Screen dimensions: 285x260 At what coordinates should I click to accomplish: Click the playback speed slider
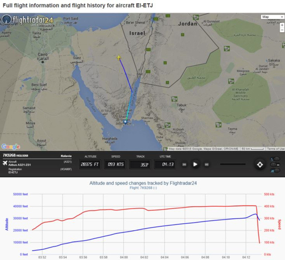[232, 164]
